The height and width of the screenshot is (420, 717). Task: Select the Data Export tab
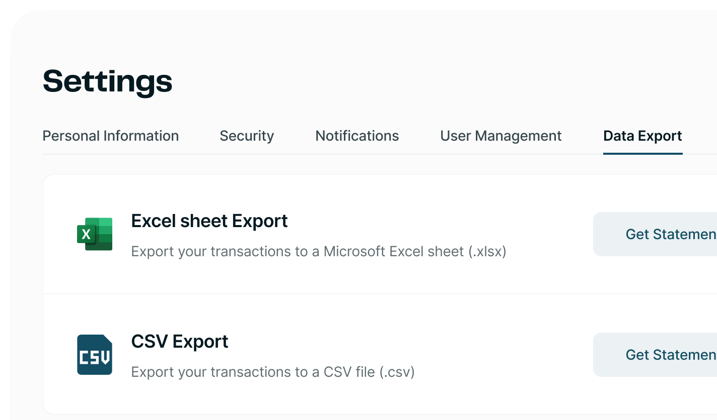click(x=643, y=136)
